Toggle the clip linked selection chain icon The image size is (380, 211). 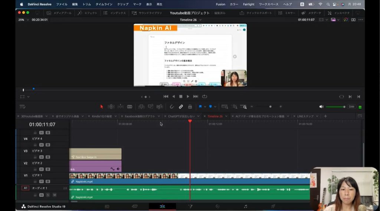181,107
